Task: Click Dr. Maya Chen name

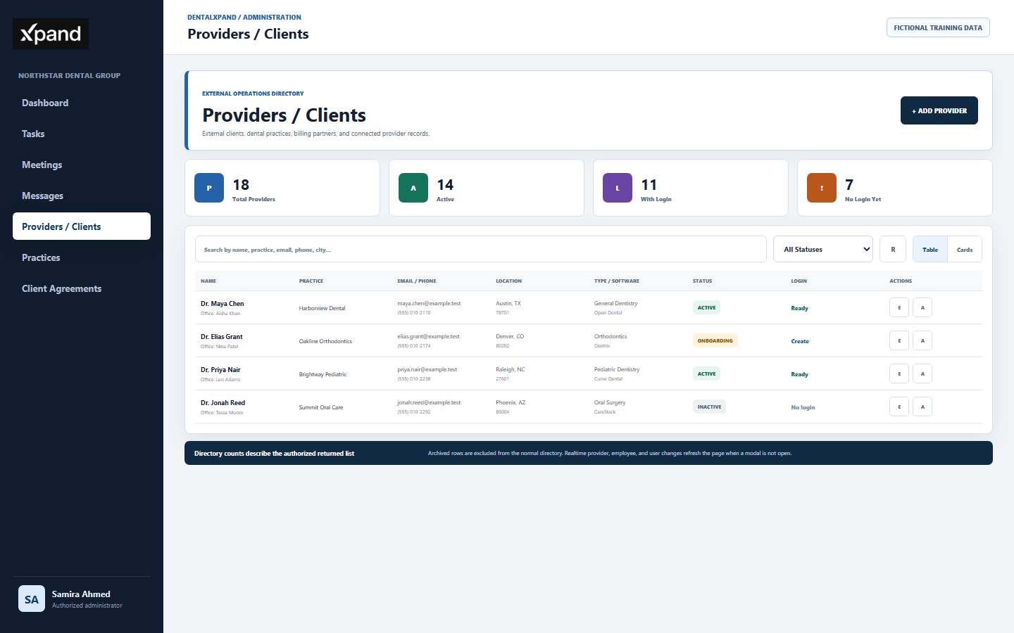Action: [x=222, y=304]
